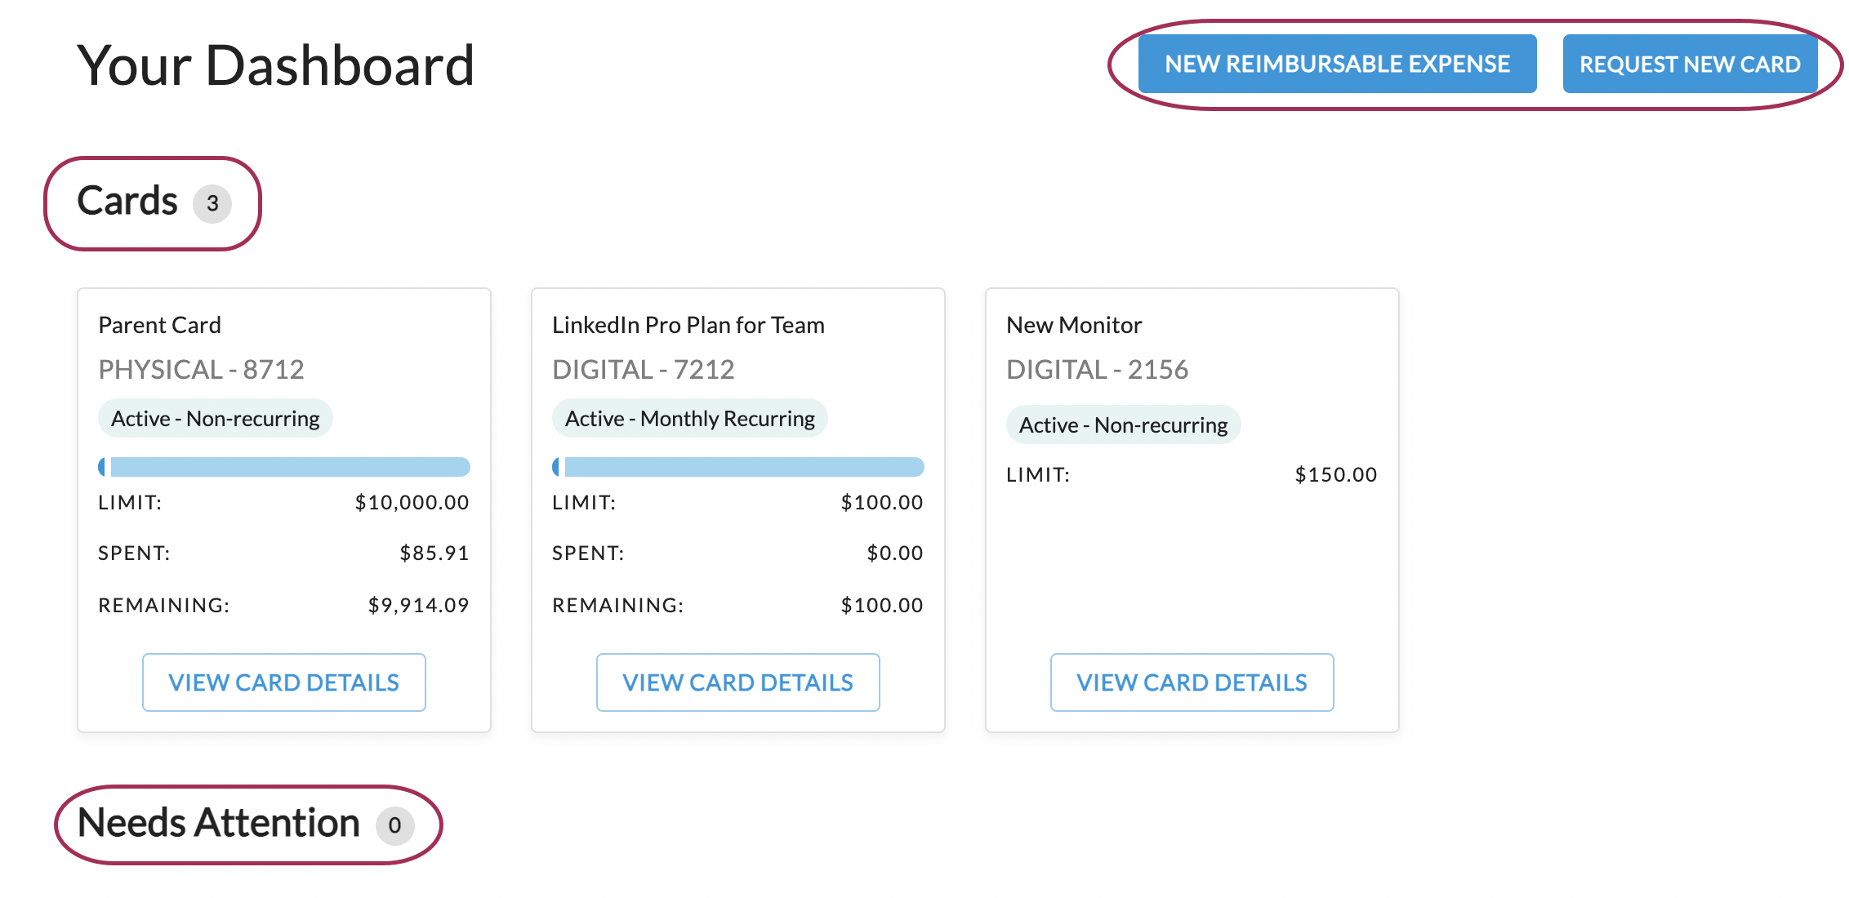Screen dimensions: 1849x898
Task: View card details for New Monitor
Action: (x=1192, y=682)
